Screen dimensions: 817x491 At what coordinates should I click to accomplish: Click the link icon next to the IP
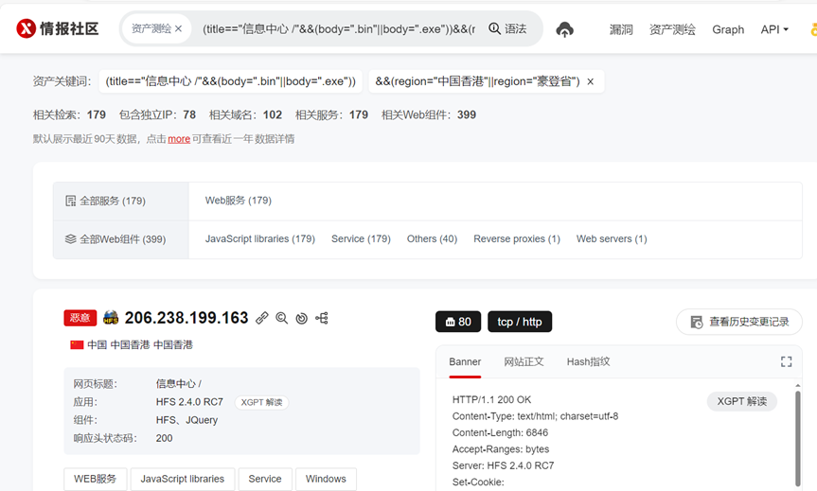coord(262,318)
